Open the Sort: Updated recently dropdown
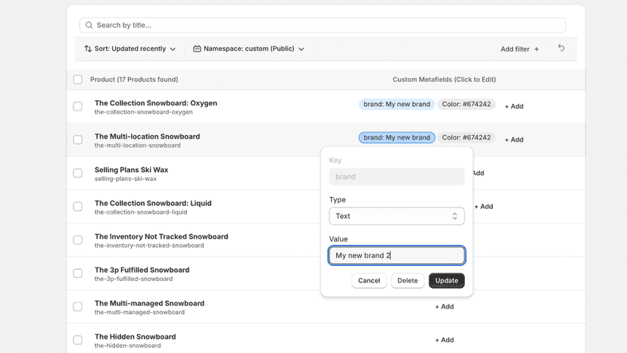 130,48
